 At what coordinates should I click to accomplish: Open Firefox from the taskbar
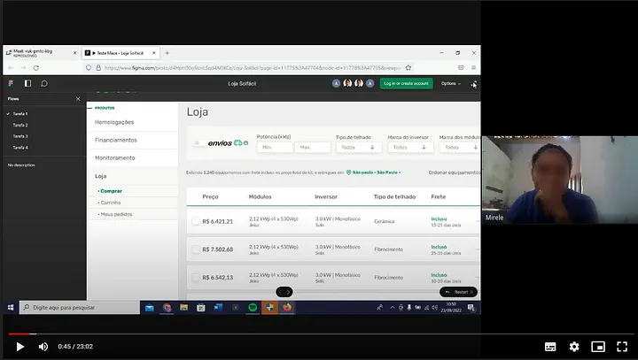click(287, 308)
